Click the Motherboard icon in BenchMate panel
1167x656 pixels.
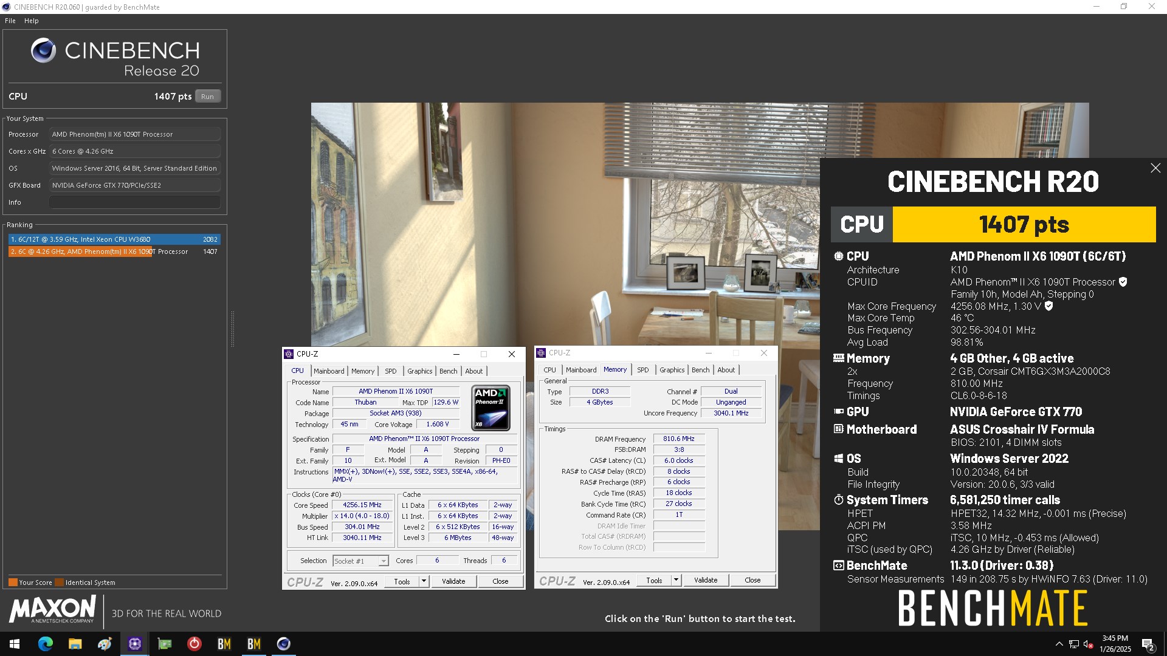coord(839,429)
